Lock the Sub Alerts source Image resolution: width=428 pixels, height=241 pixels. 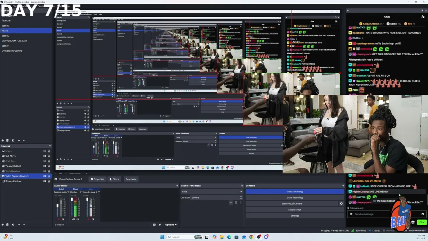coord(49,156)
